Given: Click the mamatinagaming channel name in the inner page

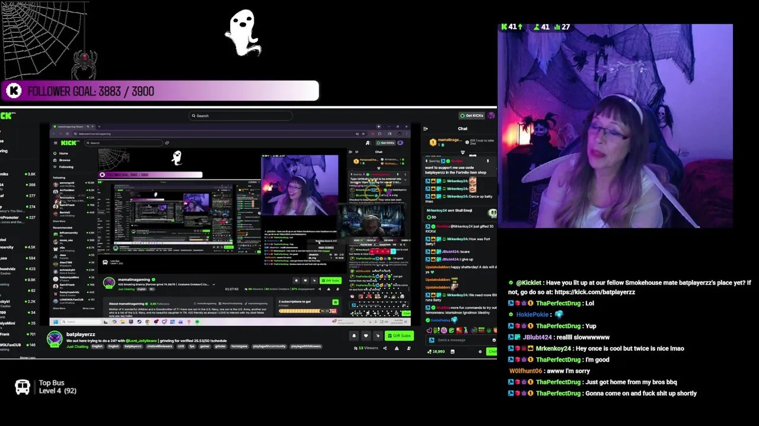Looking at the screenshot, I should 134,279.
